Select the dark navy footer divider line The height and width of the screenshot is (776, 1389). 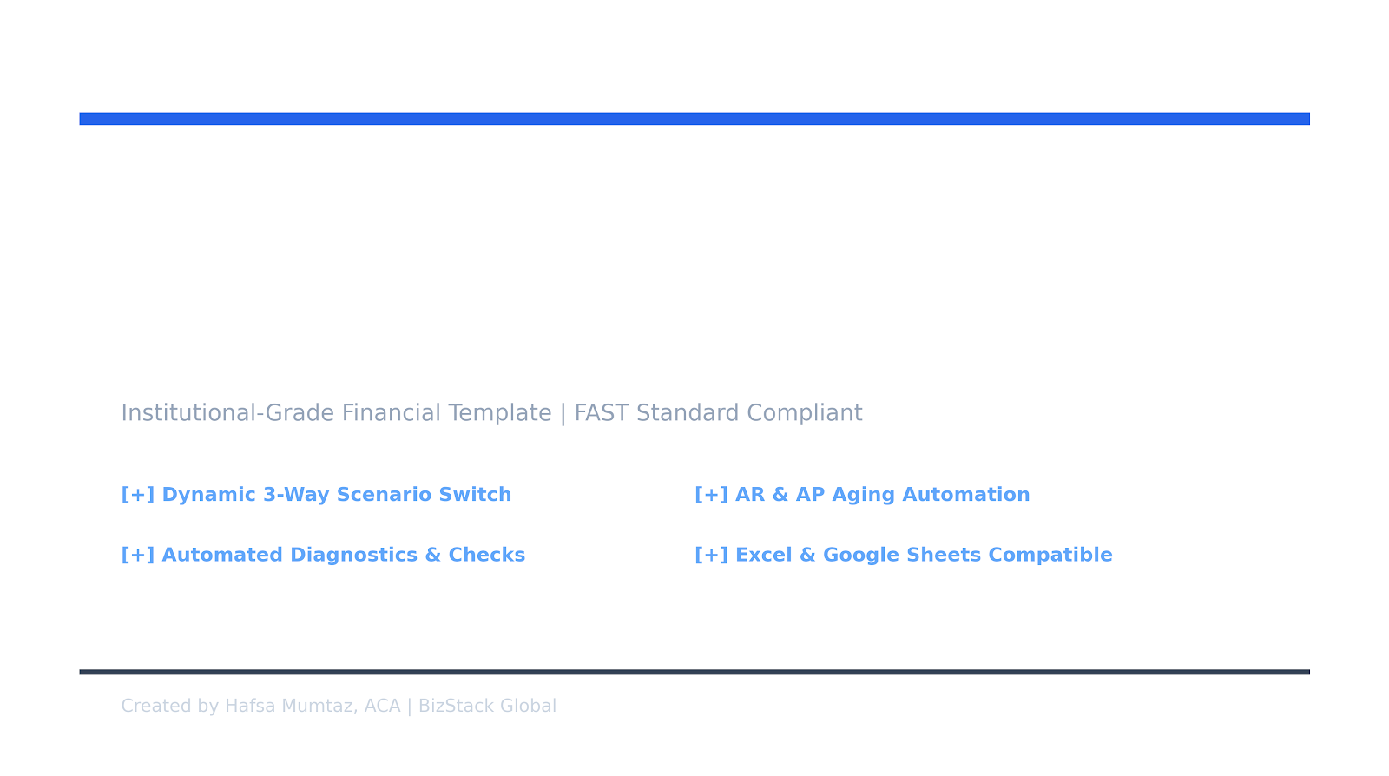pyautogui.click(x=694, y=672)
